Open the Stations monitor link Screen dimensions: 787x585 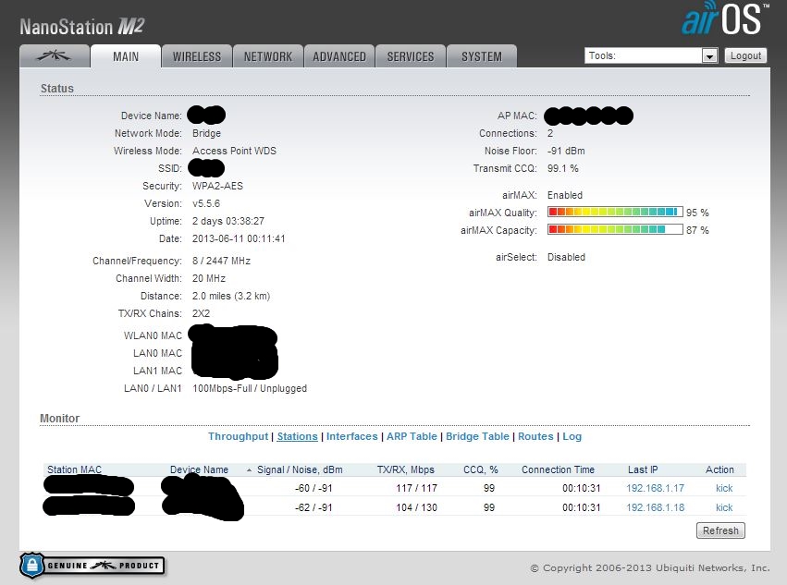tap(297, 436)
